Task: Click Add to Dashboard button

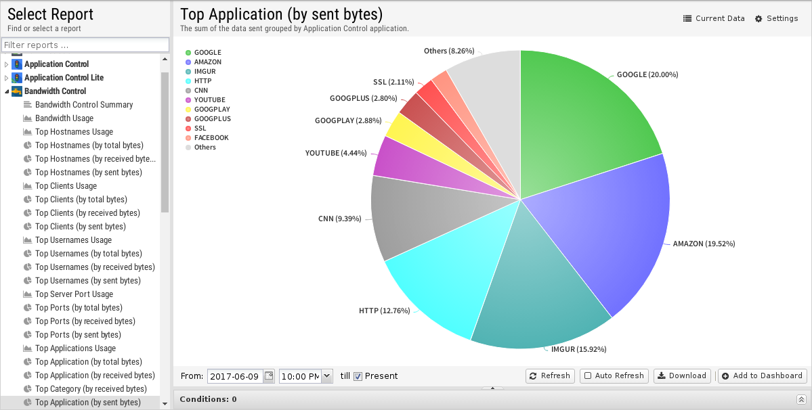Action: click(x=763, y=376)
